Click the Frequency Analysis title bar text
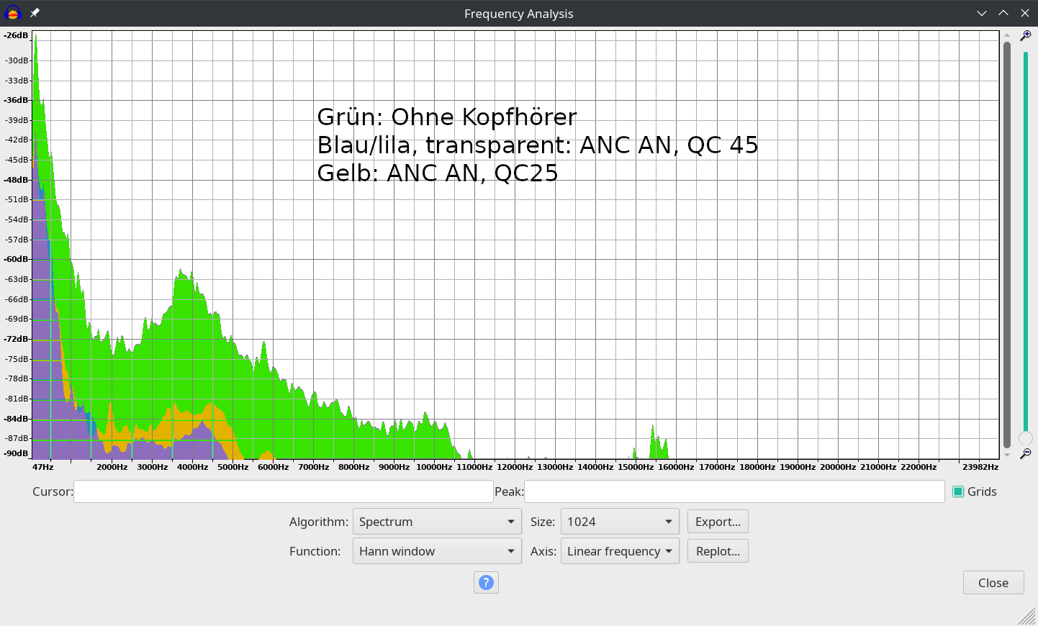 point(518,14)
